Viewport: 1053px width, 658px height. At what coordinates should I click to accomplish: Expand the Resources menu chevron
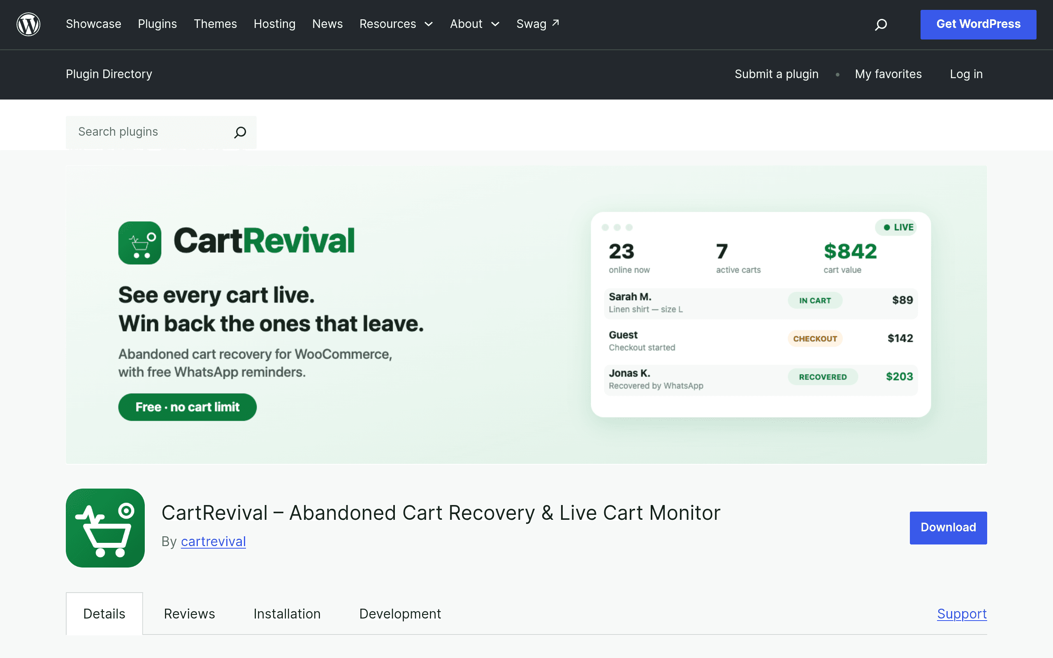point(429,24)
